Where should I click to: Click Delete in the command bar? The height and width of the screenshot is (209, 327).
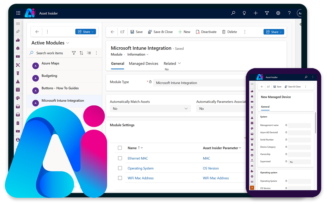click(x=229, y=32)
